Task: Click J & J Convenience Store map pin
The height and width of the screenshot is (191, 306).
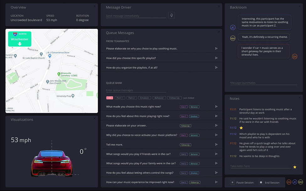Action: (x=50, y=56)
